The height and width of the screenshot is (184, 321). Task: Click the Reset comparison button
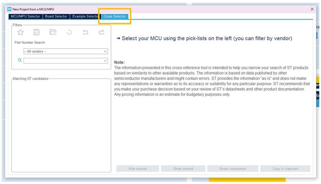coord(233,169)
